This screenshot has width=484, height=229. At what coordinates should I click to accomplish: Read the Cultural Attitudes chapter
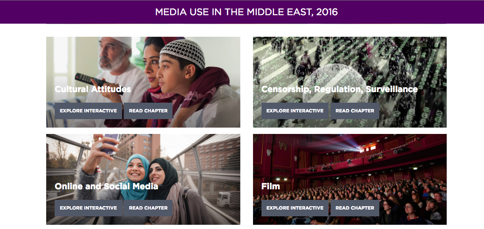click(x=148, y=111)
